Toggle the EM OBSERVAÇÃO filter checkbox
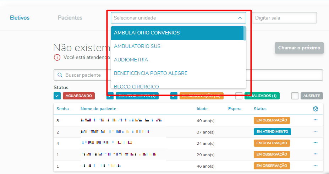This screenshot has height=174, width=329. tap(174, 96)
